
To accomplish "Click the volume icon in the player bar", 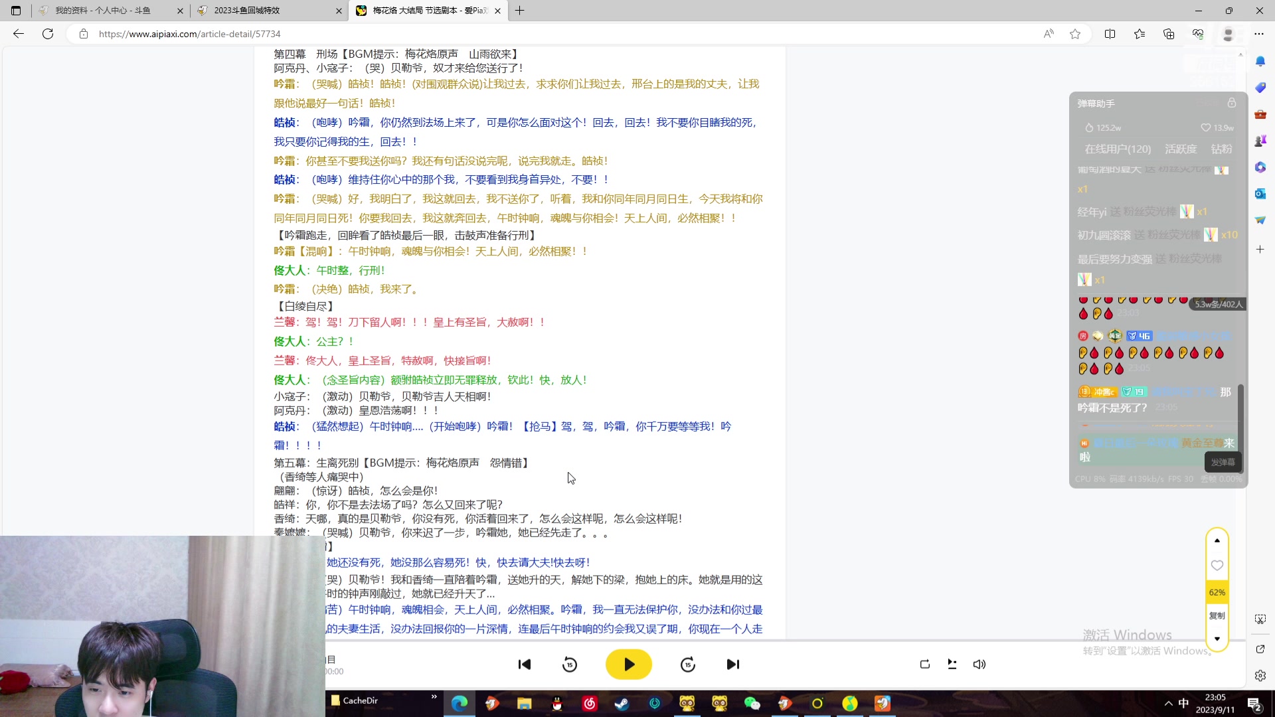I will [979, 664].
